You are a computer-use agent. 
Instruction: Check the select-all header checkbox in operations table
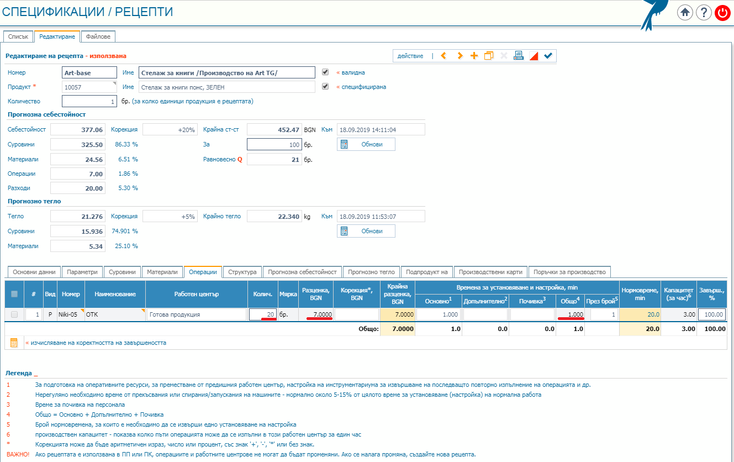[x=14, y=294]
